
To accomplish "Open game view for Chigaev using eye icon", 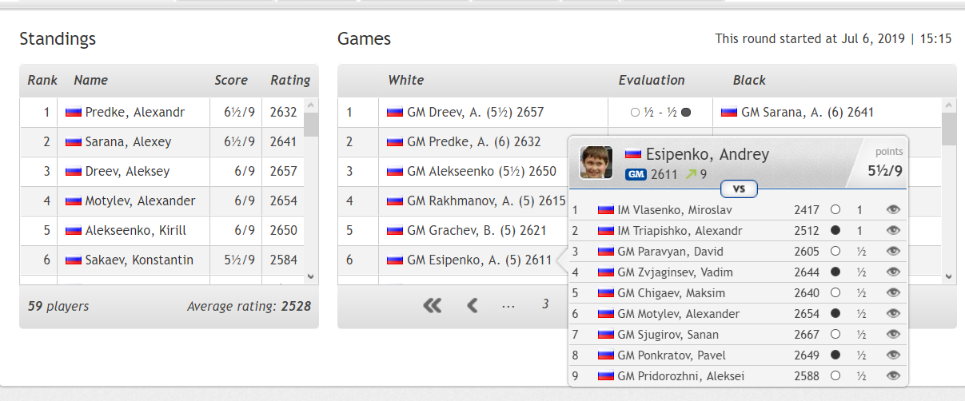I will [x=894, y=293].
